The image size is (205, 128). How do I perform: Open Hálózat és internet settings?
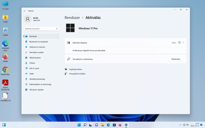(42, 47)
